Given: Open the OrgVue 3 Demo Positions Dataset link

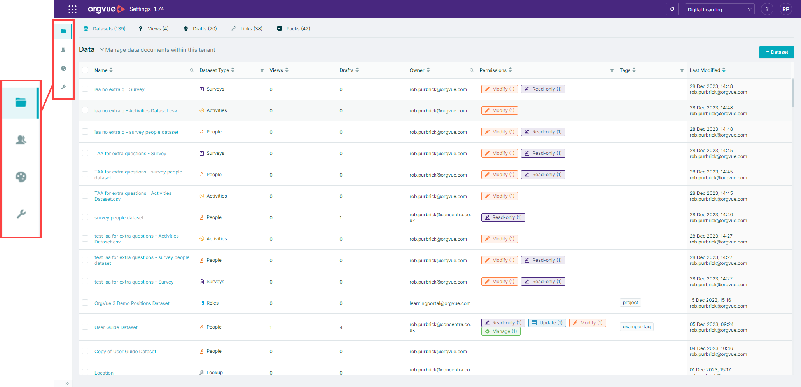Looking at the screenshot, I should click(x=132, y=303).
